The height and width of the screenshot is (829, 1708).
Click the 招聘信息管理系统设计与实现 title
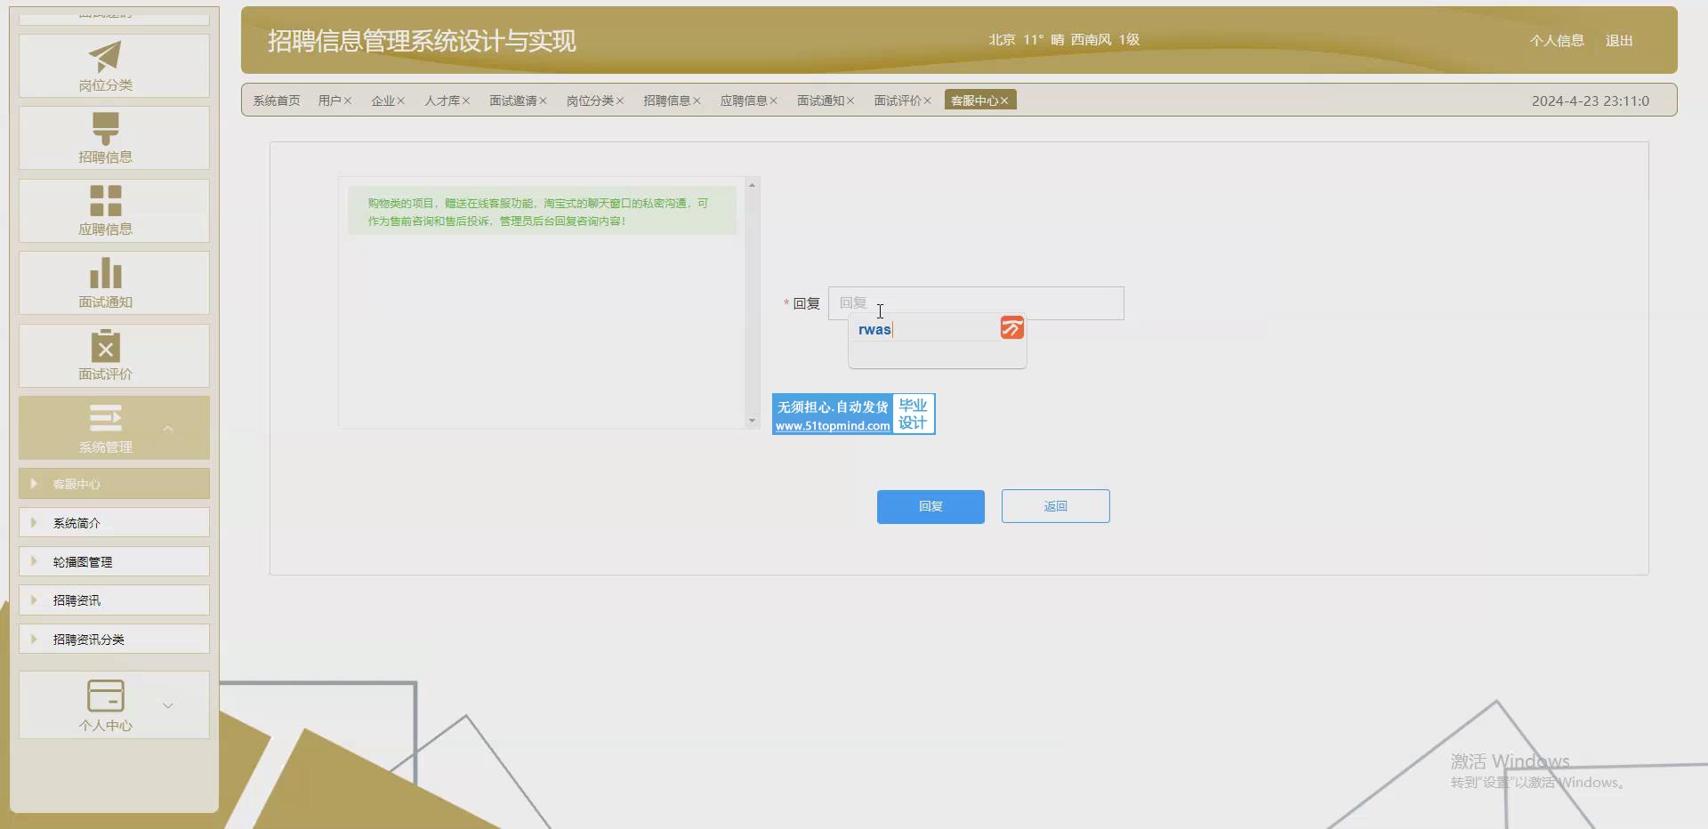pyautogui.click(x=422, y=41)
